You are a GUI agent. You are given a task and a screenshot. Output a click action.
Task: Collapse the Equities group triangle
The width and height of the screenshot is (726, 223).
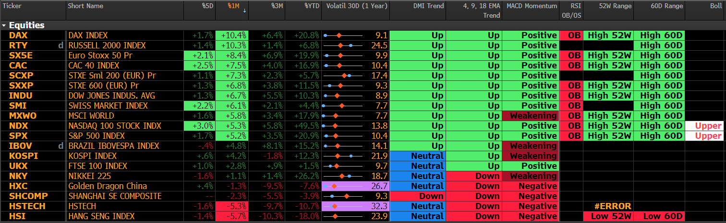[4, 25]
